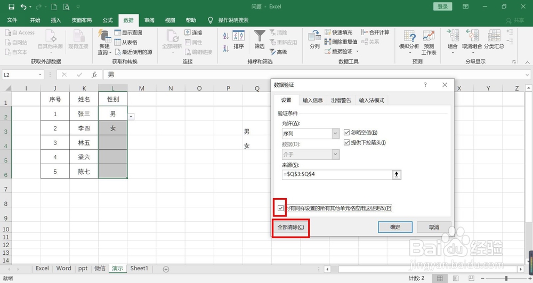Move the zoom slider in status bar
Viewport: 533px width, 283px height.
(x=506, y=278)
